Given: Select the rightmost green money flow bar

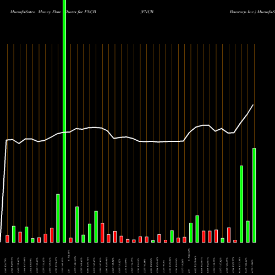Looking at the screenshot, I should [x=254, y=195].
